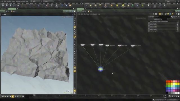Click the geo1 path in network editor

[90, 11]
